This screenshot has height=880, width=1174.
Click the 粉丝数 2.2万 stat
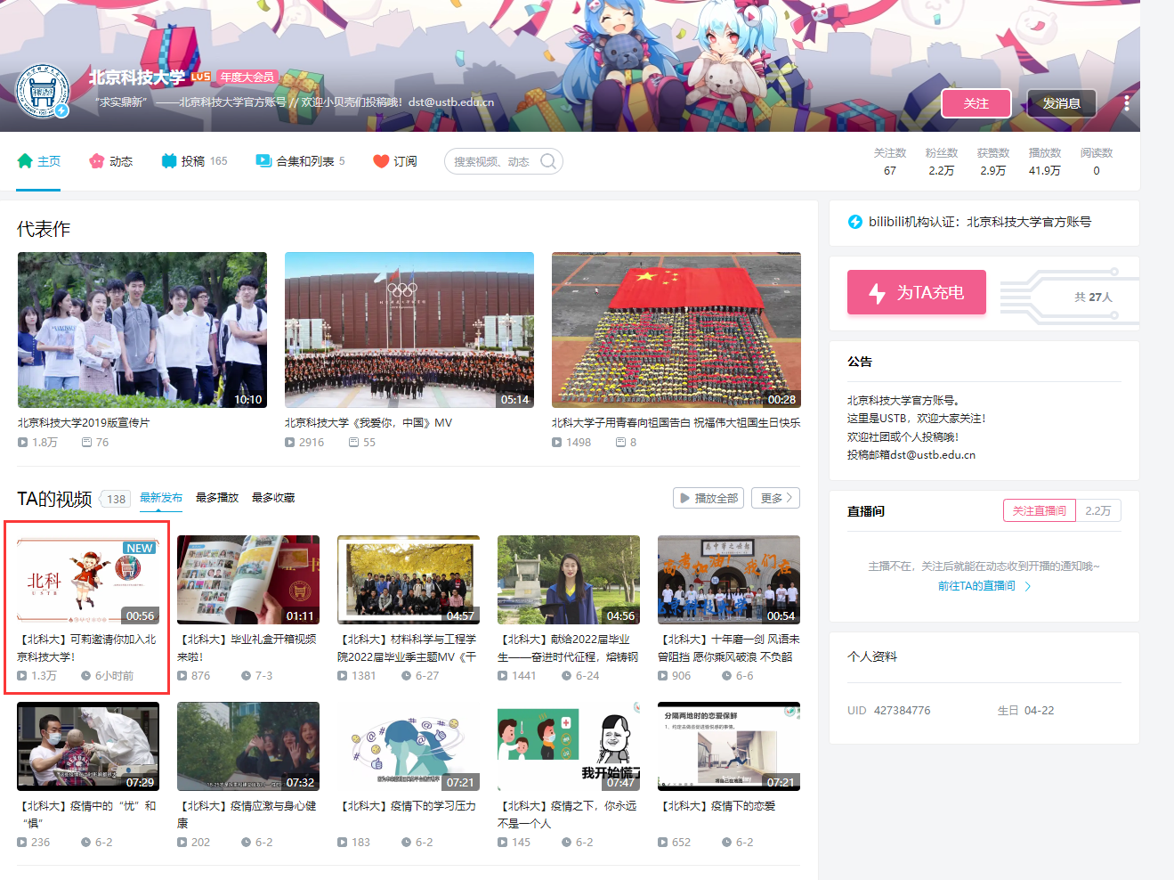(x=942, y=161)
